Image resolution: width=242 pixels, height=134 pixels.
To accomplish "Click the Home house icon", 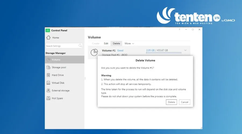I will pos(48,38).
